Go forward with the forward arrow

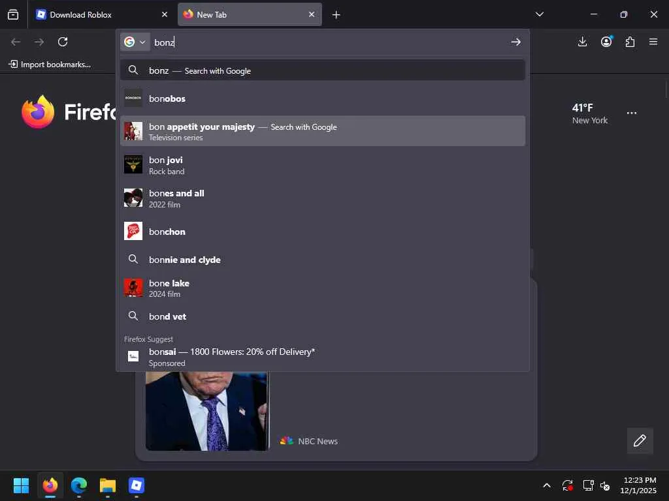tap(39, 42)
